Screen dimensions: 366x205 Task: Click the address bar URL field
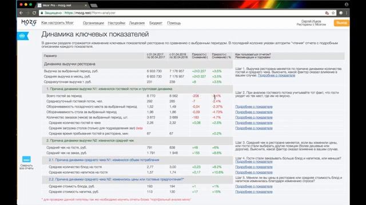point(182,13)
